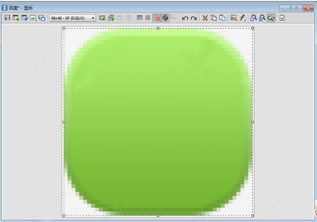Screen dimensions: 317x222
Task: Cut the selection with scissors icon
Action: tap(205, 18)
